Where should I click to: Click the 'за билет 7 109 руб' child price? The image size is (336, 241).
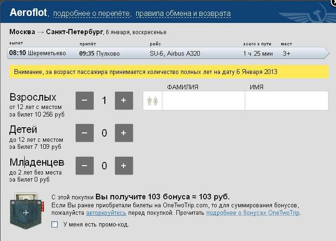tap(35, 147)
